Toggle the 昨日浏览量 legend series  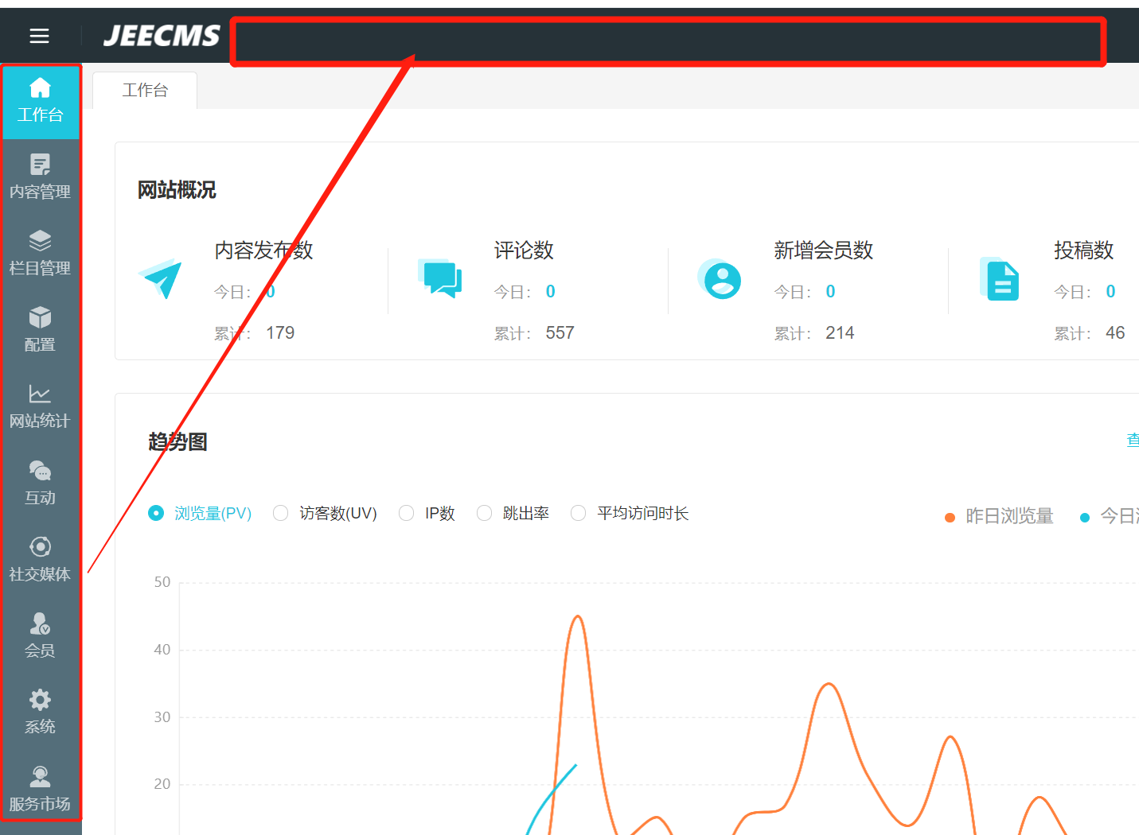[x=999, y=516]
